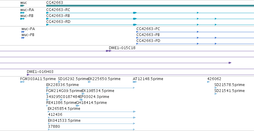Click the DME1-016H03 clone start arrow
This screenshot has height=131, width=254.
(28, 75)
